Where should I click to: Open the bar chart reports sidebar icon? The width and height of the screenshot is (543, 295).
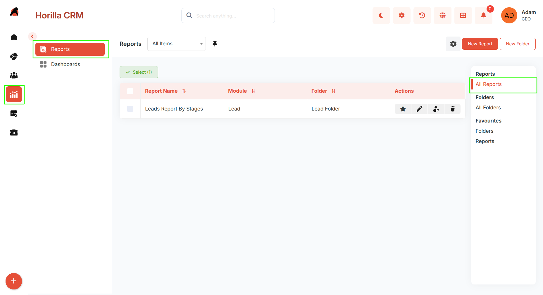point(14,94)
